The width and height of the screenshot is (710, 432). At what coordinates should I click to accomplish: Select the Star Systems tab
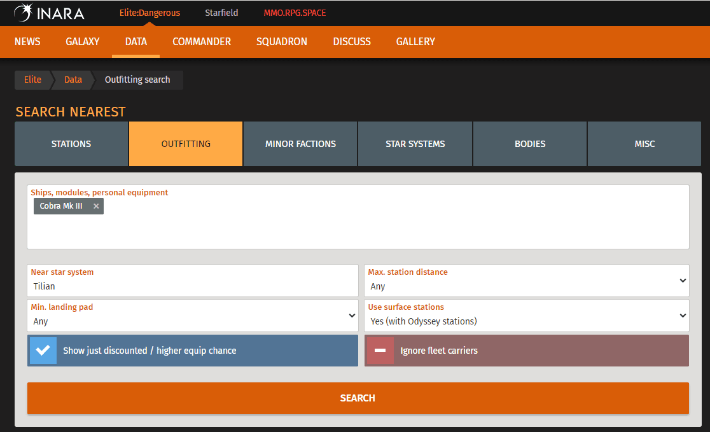pyautogui.click(x=415, y=144)
